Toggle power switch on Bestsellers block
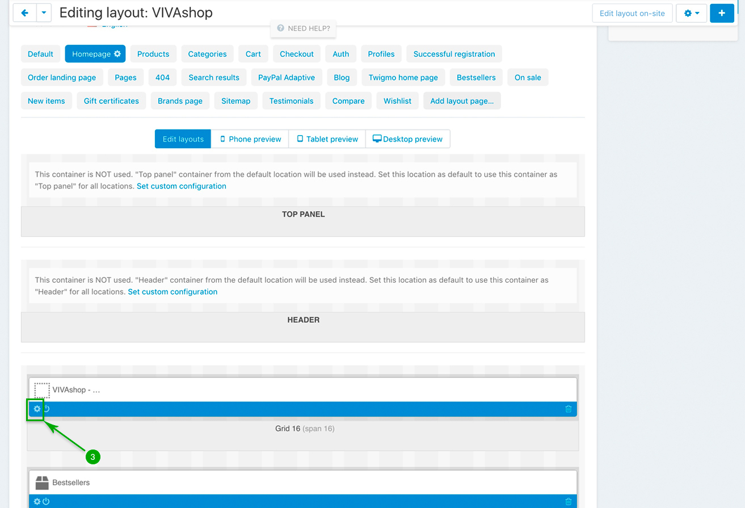Image resolution: width=745 pixels, height=508 pixels. (x=47, y=502)
